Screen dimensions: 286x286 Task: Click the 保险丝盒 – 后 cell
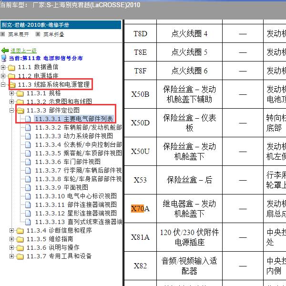tap(189, 180)
